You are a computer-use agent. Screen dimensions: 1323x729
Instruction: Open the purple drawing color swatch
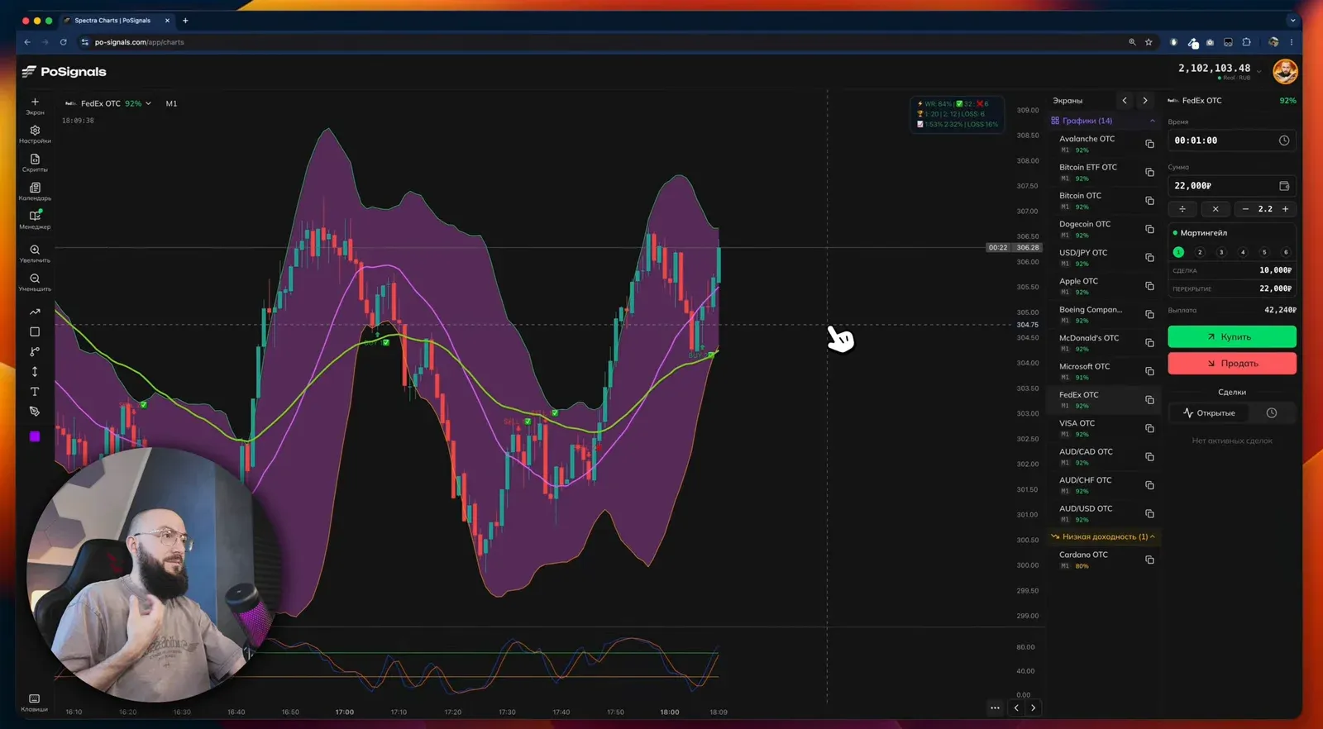pyautogui.click(x=35, y=436)
